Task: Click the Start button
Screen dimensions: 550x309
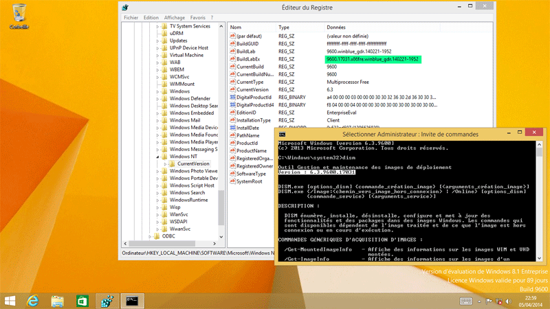Action: (10, 301)
